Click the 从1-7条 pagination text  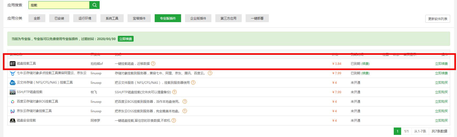pyautogui.click(x=420, y=131)
